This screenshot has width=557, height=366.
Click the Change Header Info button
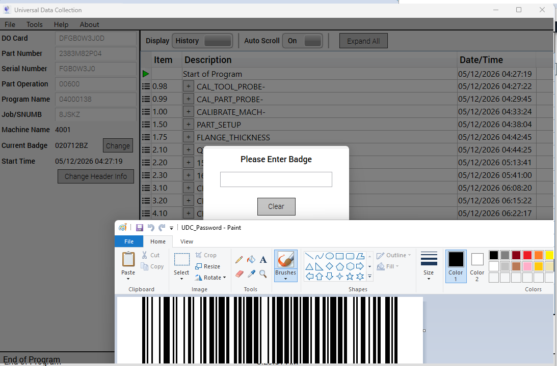coord(96,176)
